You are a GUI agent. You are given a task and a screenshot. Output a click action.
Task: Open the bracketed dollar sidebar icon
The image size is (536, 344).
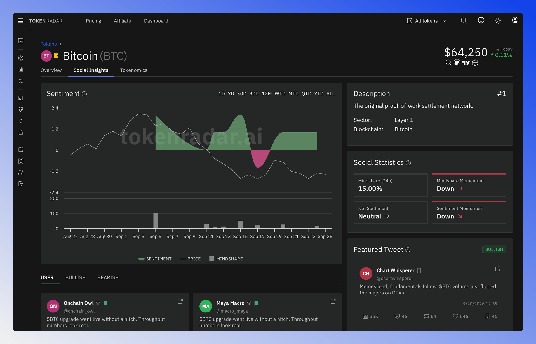tap(21, 161)
